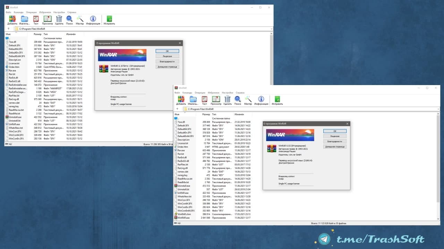The image size is (444, 249).
Task: Open the Справка menu in the bottom-right WinRAR window
Action: [240, 93]
